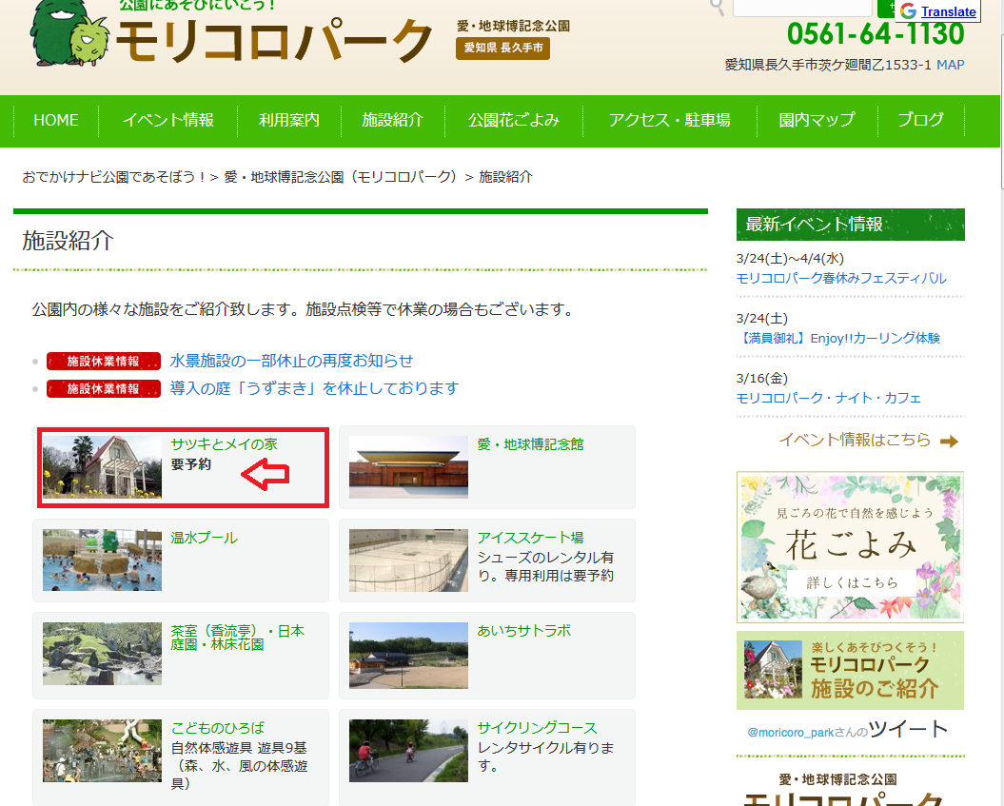
Task: Open the アイススケート場 link
Action: pyautogui.click(x=530, y=538)
